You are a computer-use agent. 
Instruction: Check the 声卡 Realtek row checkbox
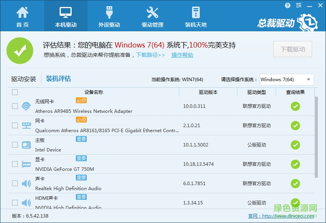point(15,183)
